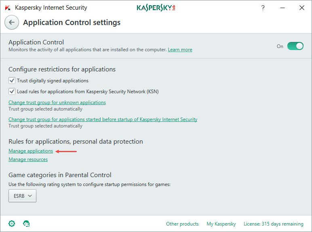
Task: Click Game categories in Parental Control heading
Action: [x=60, y=175]
